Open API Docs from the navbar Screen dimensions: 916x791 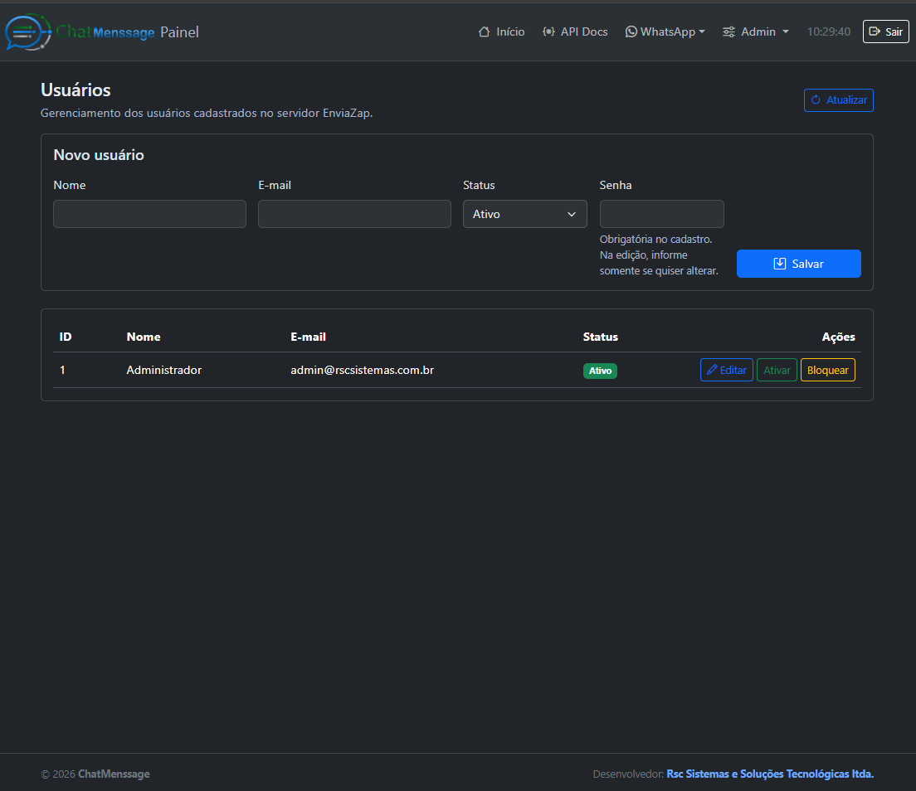(x=575, y=32)
